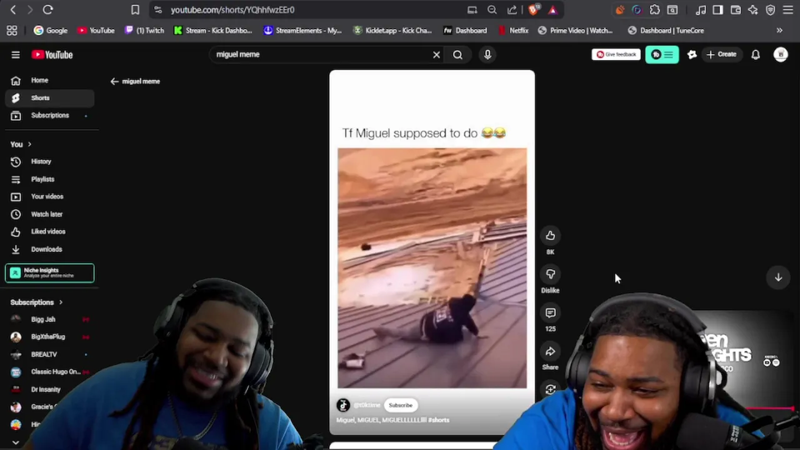This screenshot has width=800, height=450.
Task: Open Niche Insights panel
Action: (x=49, y=273)
